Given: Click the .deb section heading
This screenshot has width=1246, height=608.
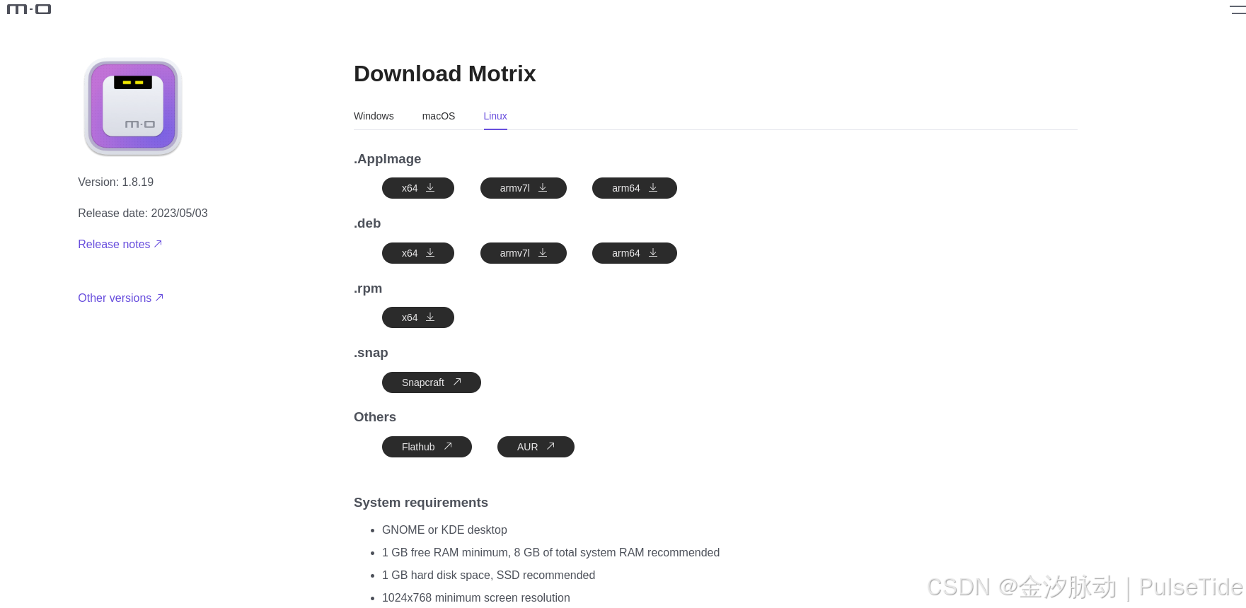Looking at the screenshot, I should [367, 223].
